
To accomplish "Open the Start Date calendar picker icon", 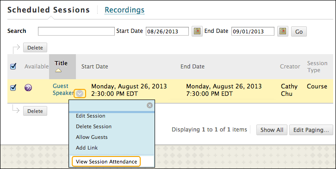I will [x=197, y=31].
